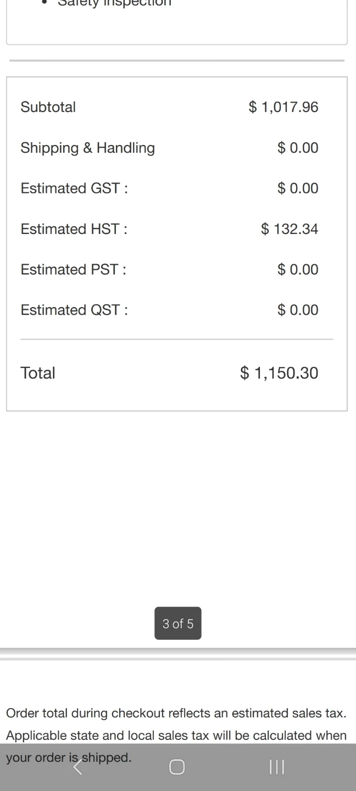Viewport: 356px width, 791px height.
Task: Tap the "3 of 5" page indicator
Action: [178, 623]
